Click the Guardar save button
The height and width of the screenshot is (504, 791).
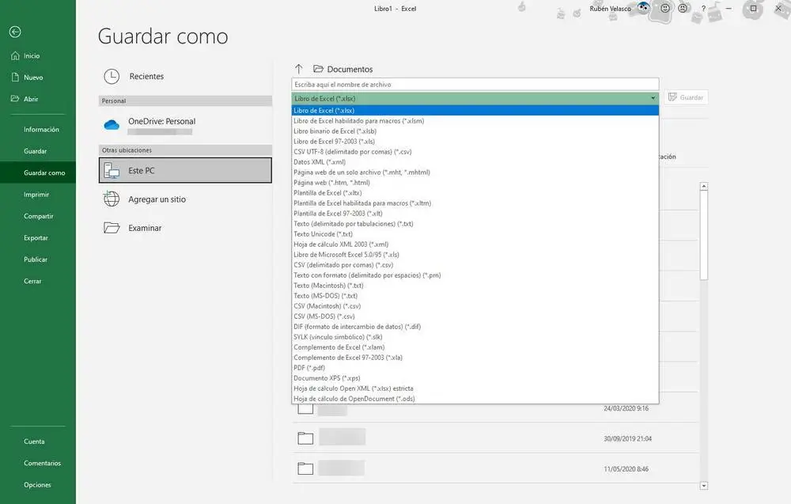[686, 97]
